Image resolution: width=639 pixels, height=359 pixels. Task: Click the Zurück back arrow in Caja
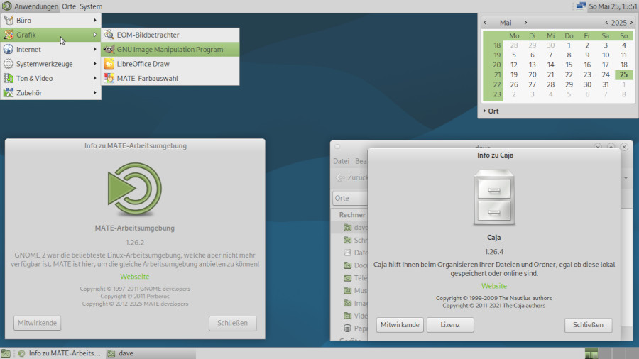click(x=340, y=177)
